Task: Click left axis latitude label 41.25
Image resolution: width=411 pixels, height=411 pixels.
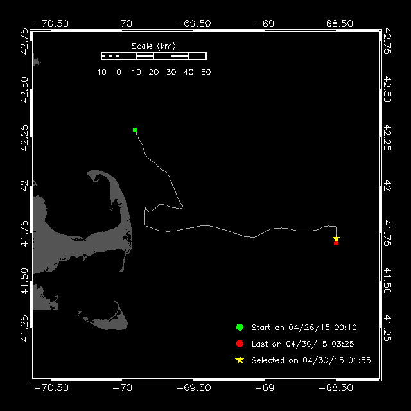Action: point(24,328)
